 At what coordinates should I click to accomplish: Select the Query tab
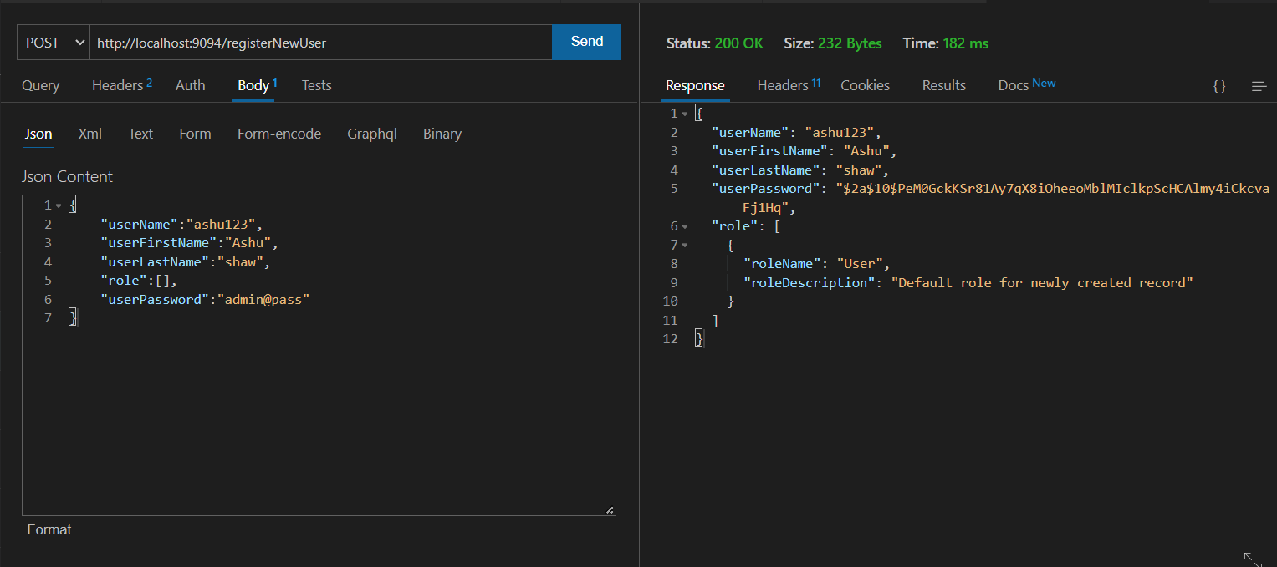coord(41,84)
